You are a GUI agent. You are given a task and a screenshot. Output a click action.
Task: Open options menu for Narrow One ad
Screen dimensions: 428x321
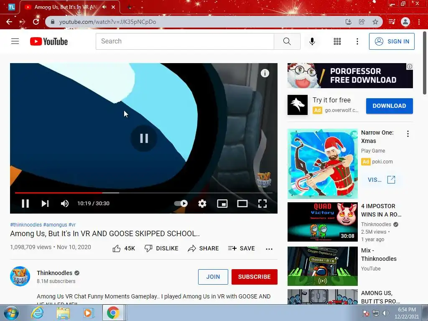click(408, 134)
